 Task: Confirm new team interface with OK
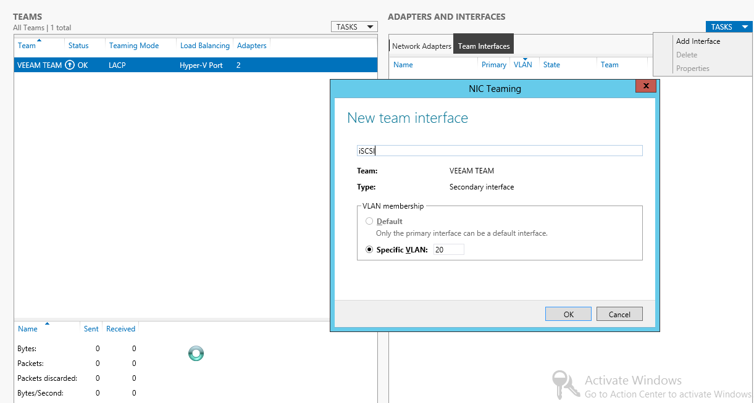pos(569,314)
